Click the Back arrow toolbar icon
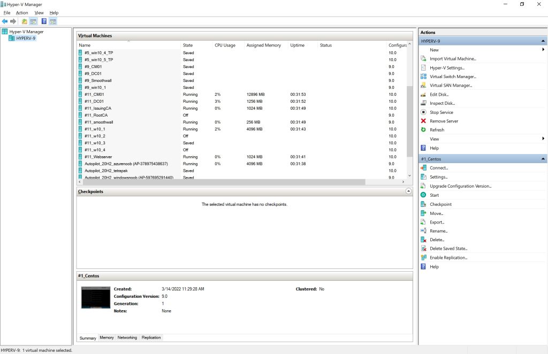 coord(5,21)
